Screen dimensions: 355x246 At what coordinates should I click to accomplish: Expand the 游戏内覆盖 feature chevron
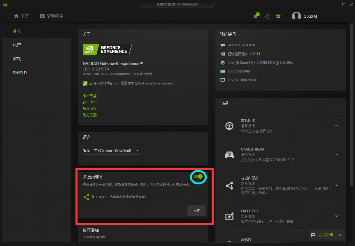(337, 185)
